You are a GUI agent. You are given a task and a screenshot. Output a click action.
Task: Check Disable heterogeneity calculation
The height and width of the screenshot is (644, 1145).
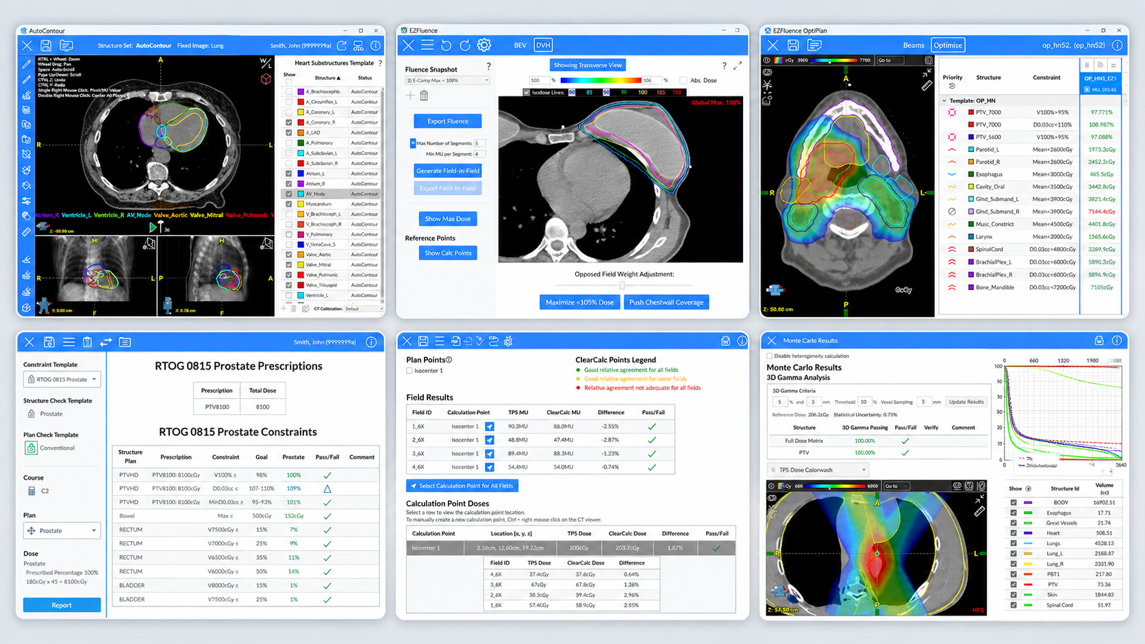click(x=770, y=356)
